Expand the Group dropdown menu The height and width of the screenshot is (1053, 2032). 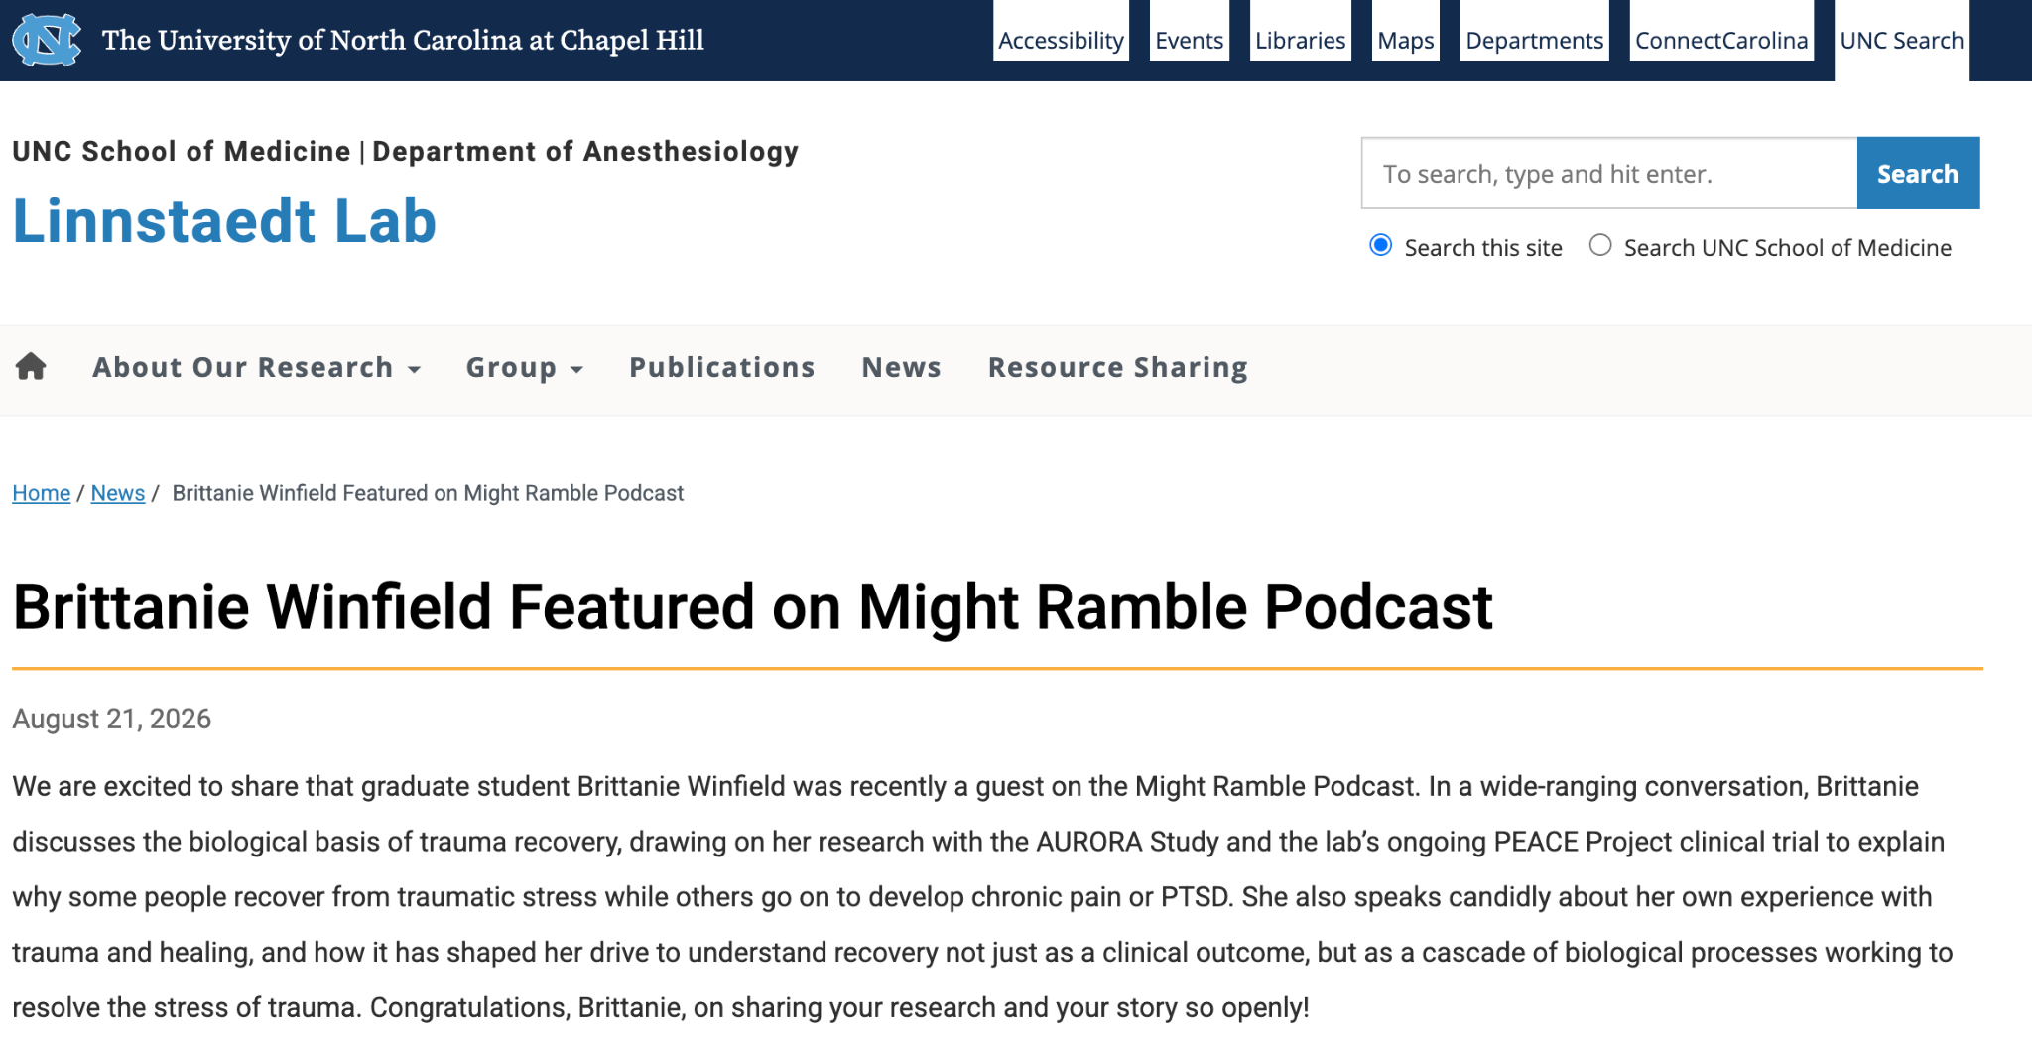[x=525, y=367]
